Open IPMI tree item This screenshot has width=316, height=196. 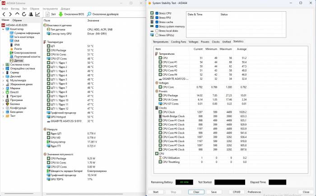(17, 45)
